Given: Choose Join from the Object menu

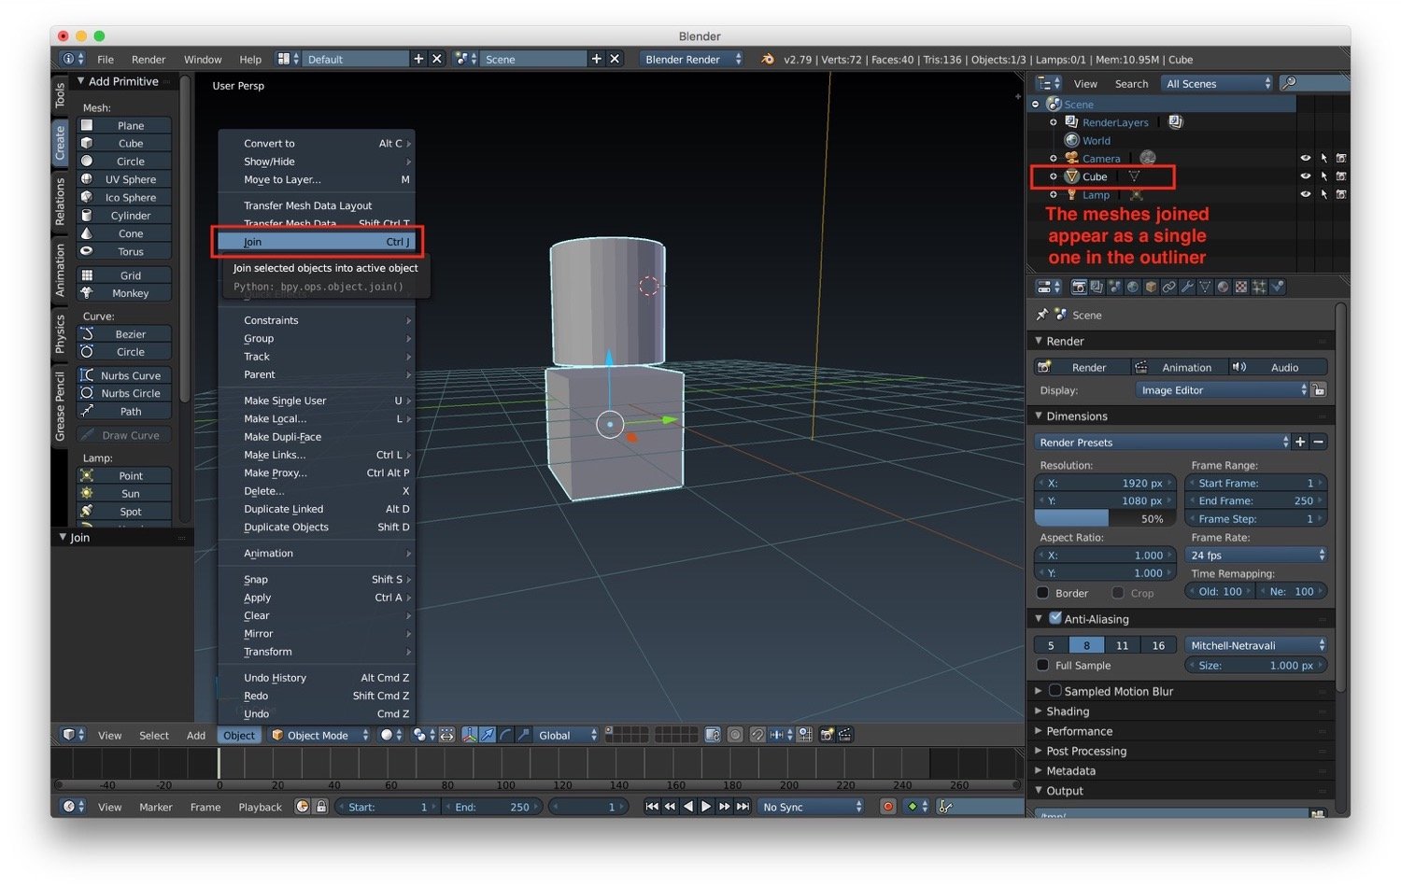Looking at the screenshot, I should pos(317,242).
